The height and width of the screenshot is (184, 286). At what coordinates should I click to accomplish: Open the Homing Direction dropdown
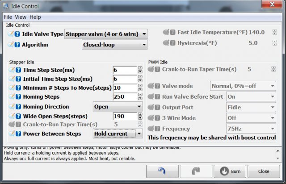pos(118,107)
